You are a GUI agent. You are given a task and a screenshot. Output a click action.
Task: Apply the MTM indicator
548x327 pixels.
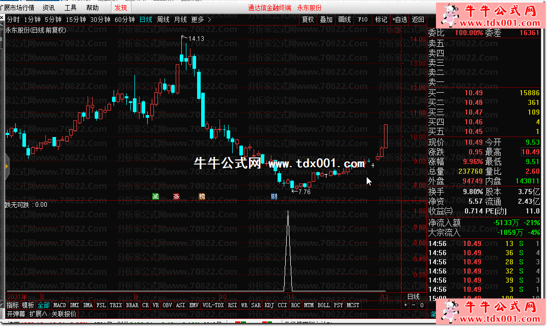click(x=309, y=305)
